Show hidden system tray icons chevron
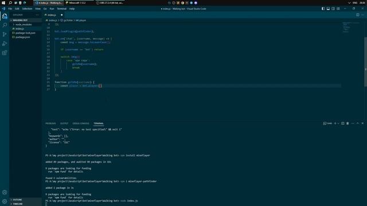Viewport: 367px width, 206px height. 349,3
